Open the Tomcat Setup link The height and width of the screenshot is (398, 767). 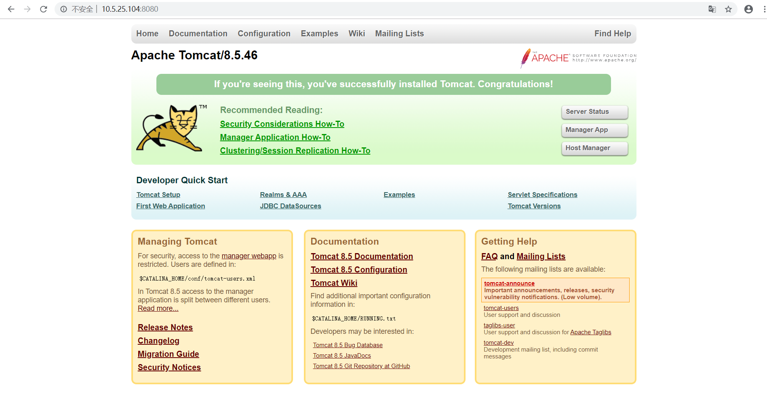coord(158,195)
